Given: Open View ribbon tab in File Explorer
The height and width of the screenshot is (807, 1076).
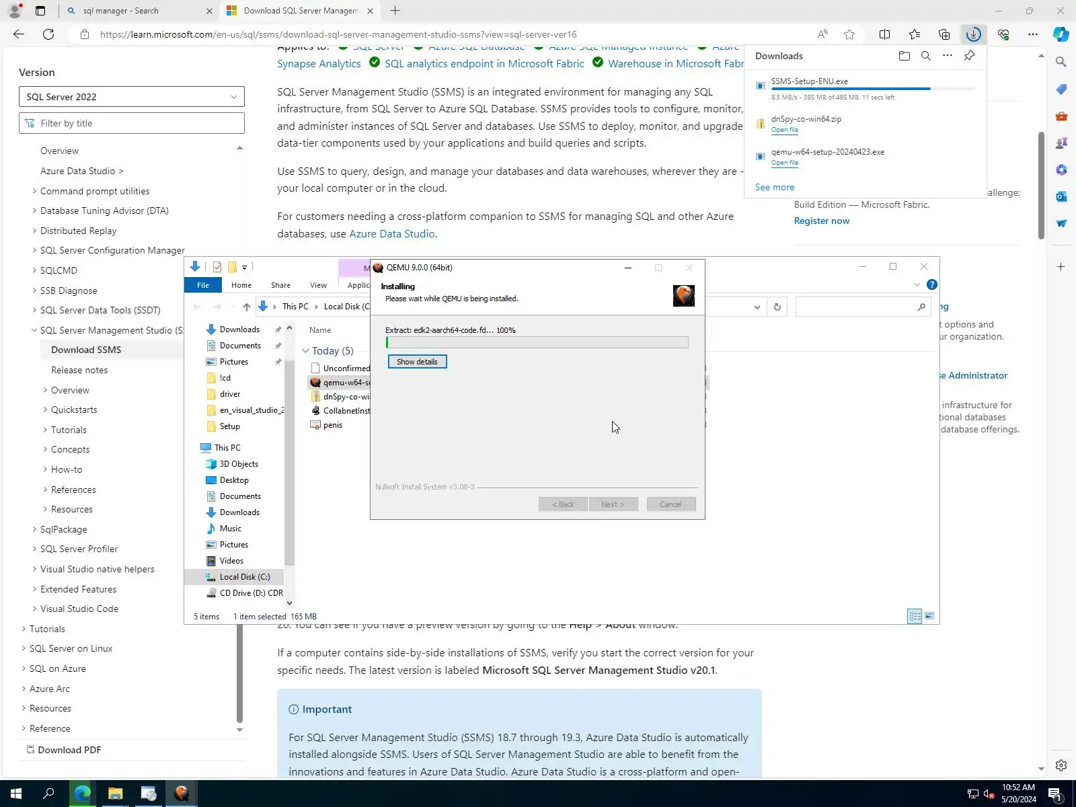Looking at the screenshot, I should tap(318, 285).
